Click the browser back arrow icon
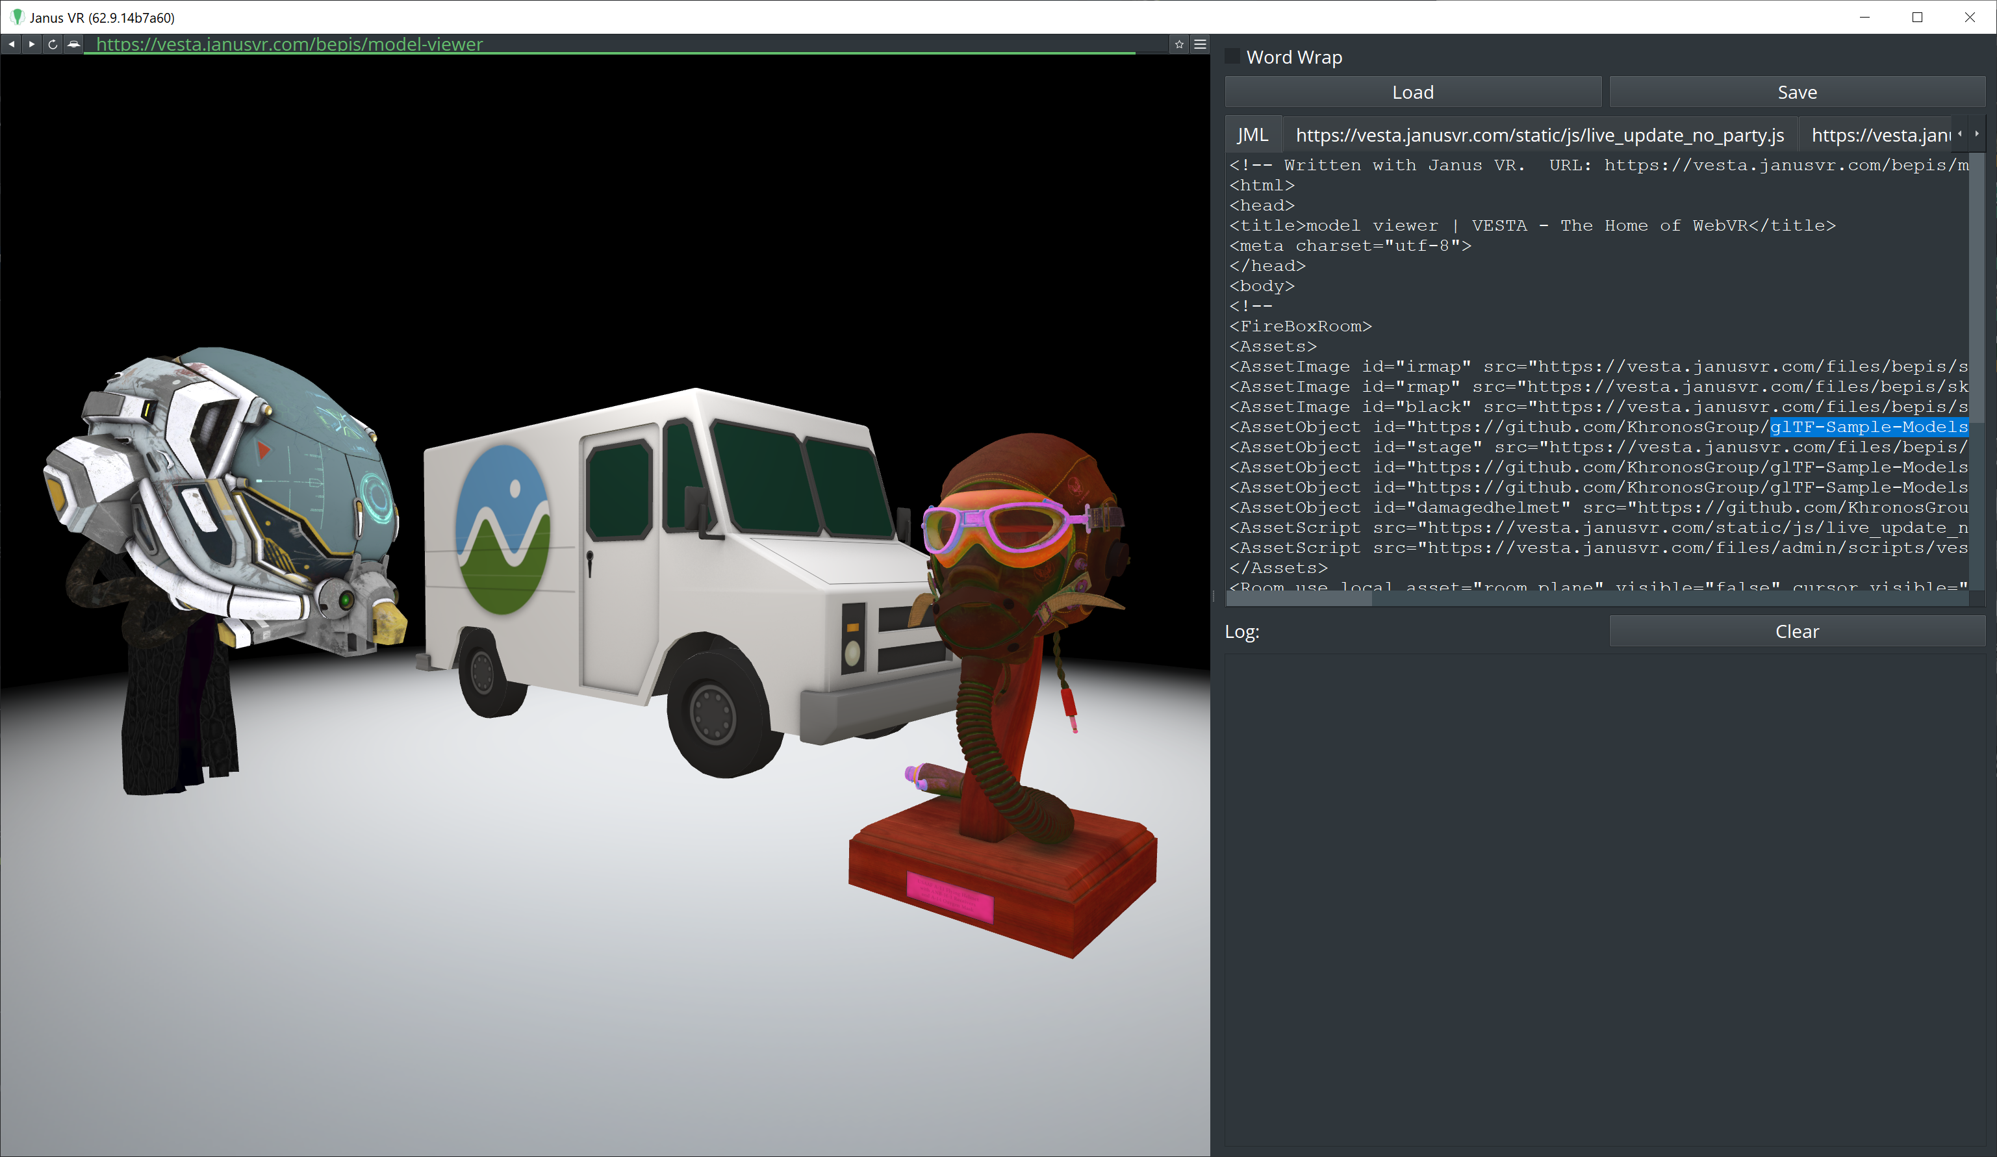1997x1157 pixels. pos(11,44)
